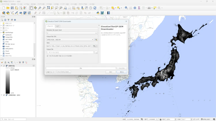Expand the GeoPackage browser tree item

[1, 33]
